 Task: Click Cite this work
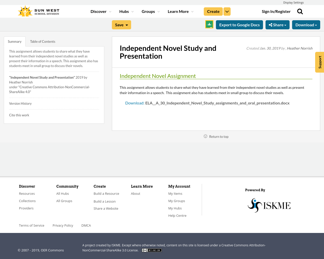[x=19, y=115]
